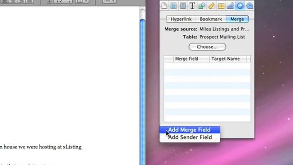Click the Target Name column header
This screenshot has width=293, height=165.
click(x=228, y=59)
